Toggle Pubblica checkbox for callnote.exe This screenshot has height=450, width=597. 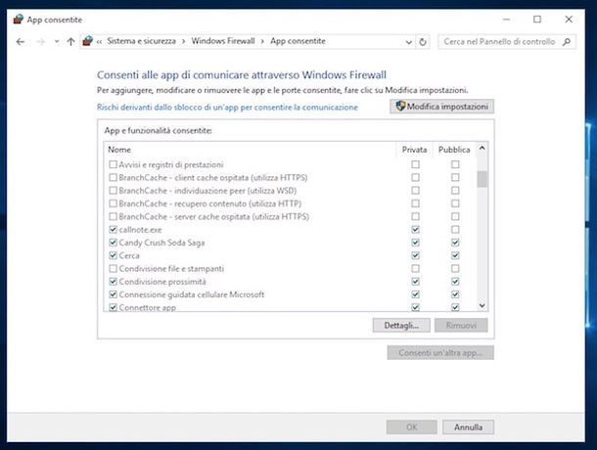tap(455, 230)
